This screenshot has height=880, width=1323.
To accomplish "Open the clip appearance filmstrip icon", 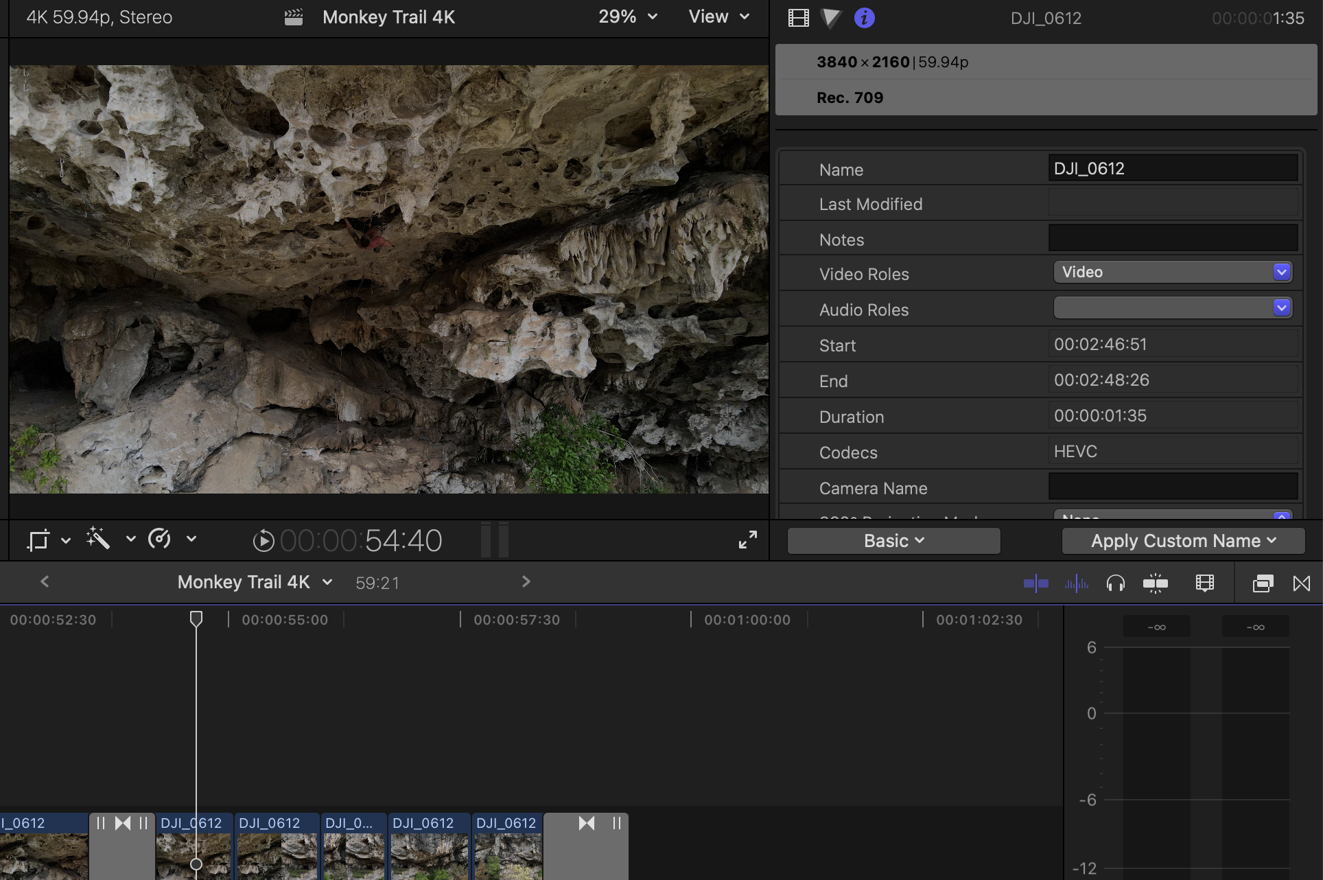I will pyautogui.click(x=1204, y=583).
